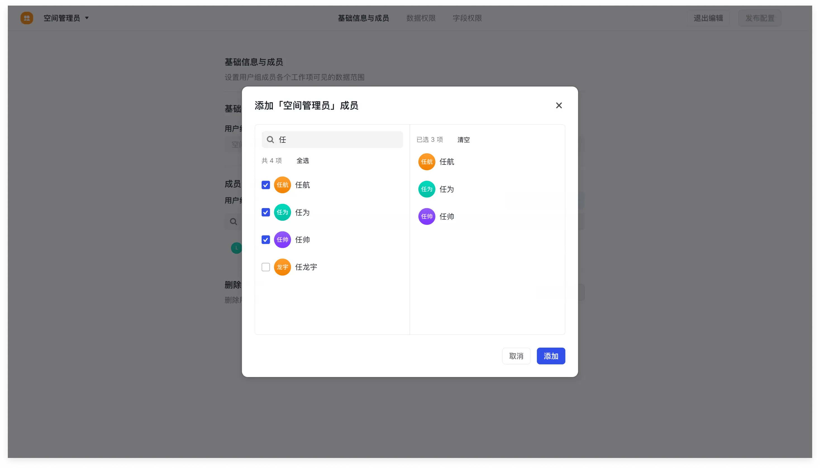820x468 pixels.
Task: Click 任航 orange avatar in results list
Action: pos(282,185)
